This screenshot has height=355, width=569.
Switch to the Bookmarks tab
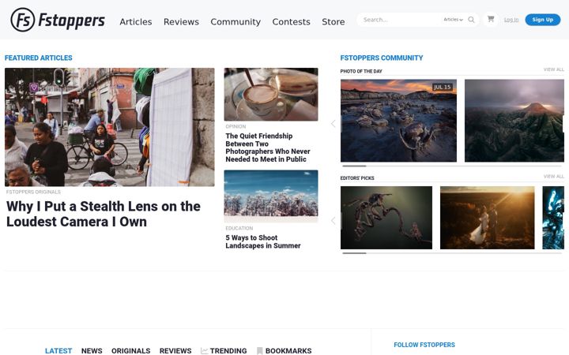(x=288, y=350)
